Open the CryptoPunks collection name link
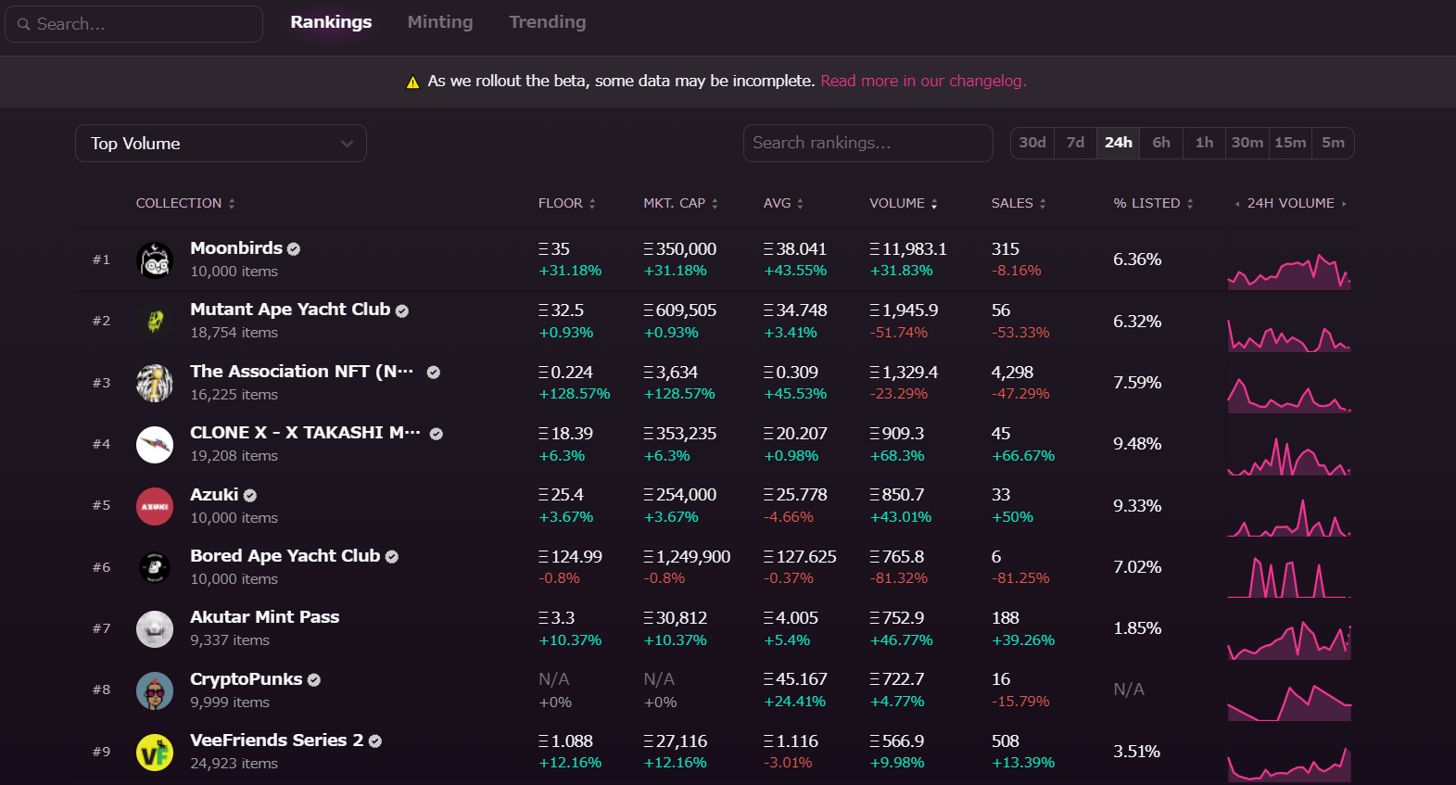1456x785 pixels. tap(247, 679)
